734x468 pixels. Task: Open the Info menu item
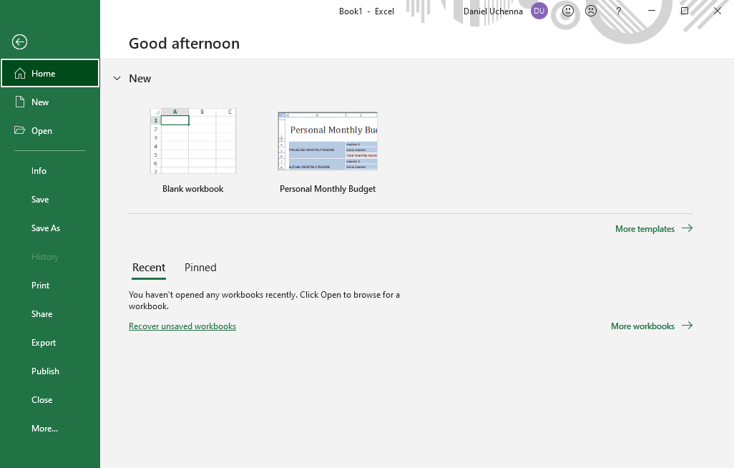pyautogui.click(x=39, y=171)
